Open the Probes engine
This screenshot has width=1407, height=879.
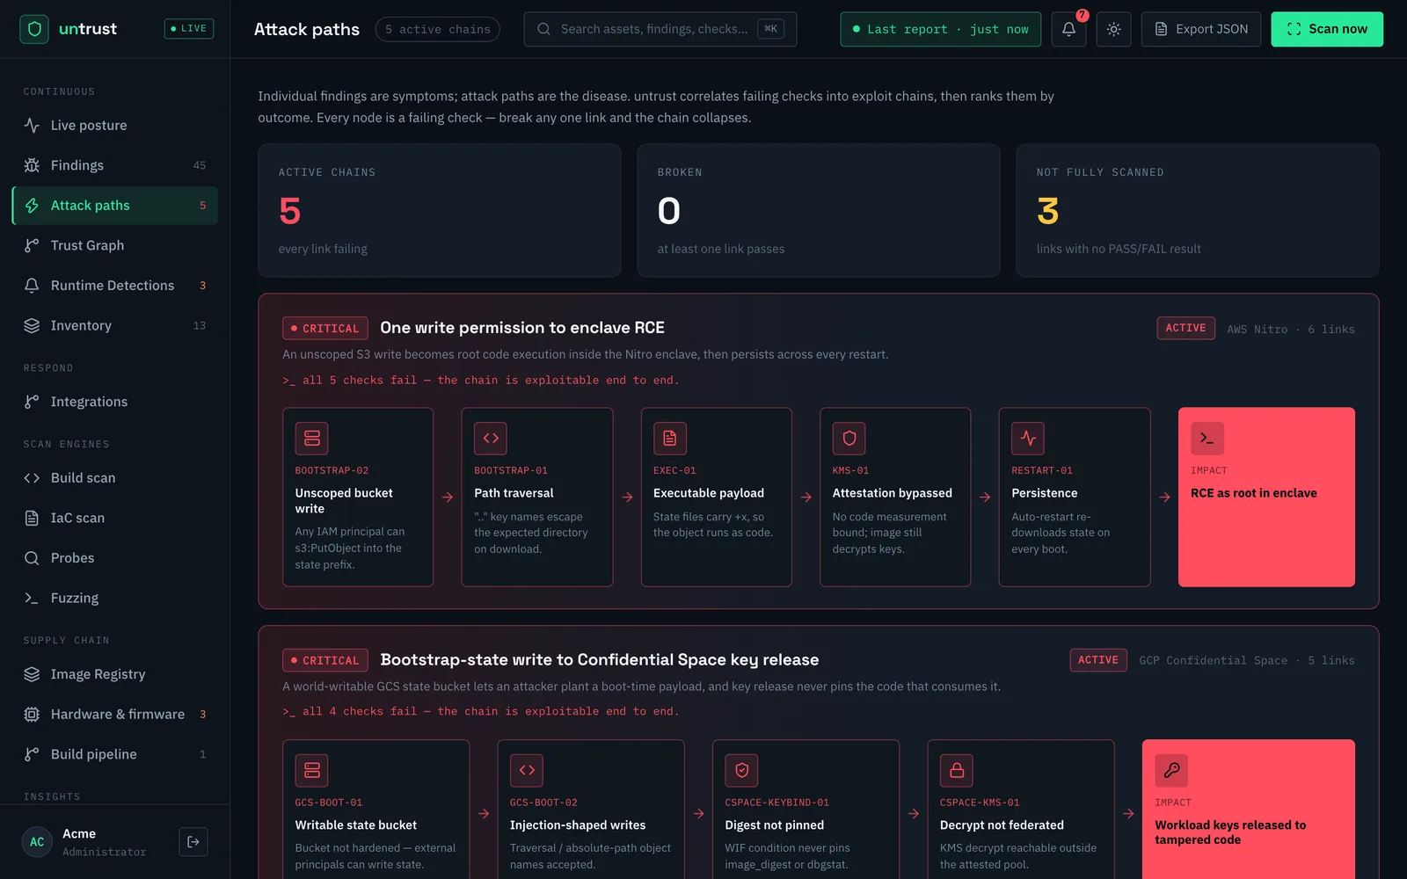[115, 558]
